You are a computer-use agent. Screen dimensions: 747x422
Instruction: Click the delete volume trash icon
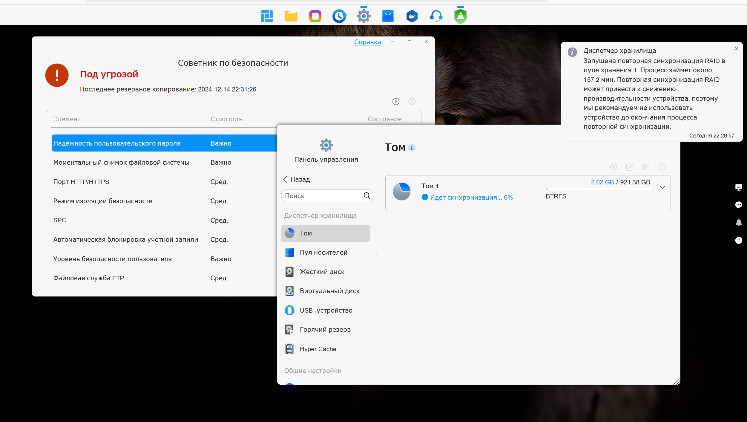(x=646, y=167)
